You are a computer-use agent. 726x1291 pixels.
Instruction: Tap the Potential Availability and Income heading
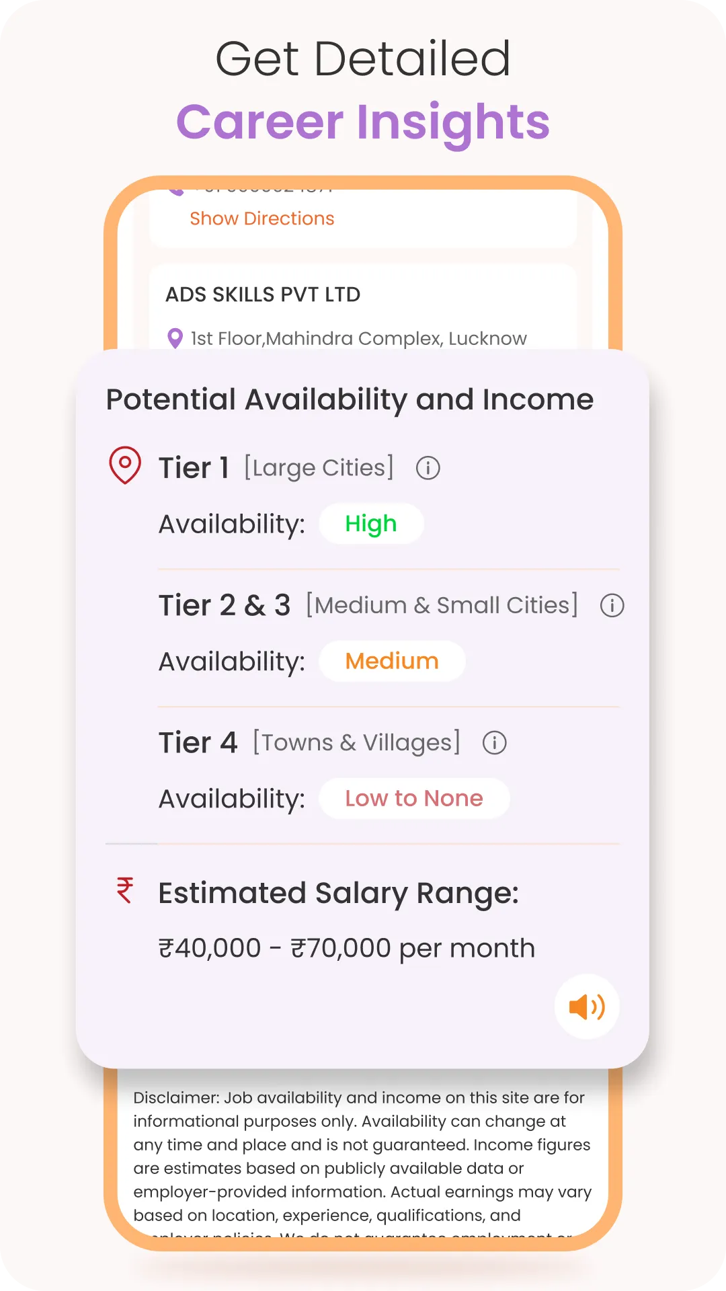[x=350, y=399]
